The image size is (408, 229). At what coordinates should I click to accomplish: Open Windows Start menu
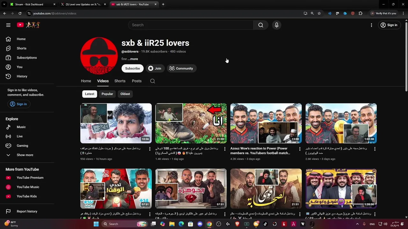[x=96, y=224]
